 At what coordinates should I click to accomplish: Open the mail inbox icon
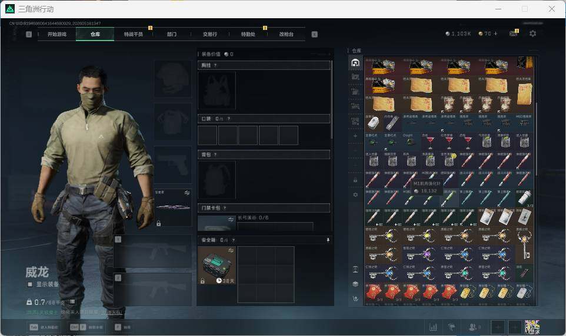(x=513, y=33)
